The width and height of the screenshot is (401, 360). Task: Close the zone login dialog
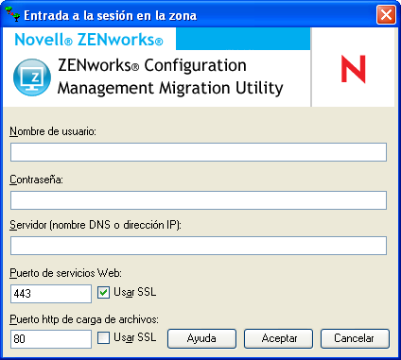[386, 14]
